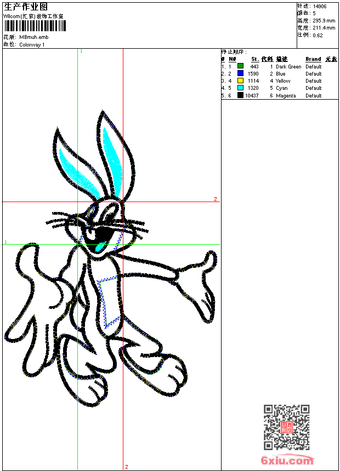Click stitch count 443 in table
340x471 pixels.
click(254, 67)
